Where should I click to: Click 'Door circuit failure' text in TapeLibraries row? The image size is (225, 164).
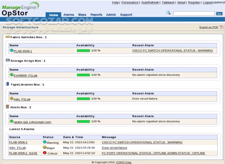coord(145,99)
